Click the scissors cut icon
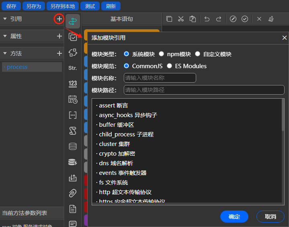Viewport: 289px width, 227px height. pyautogui.click(x=181, y=19)
